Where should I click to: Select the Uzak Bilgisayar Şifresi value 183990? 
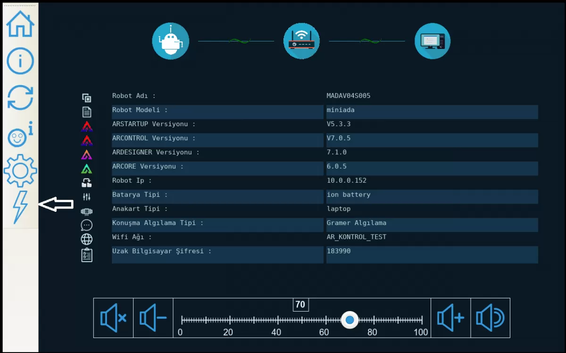click(339, 251)
